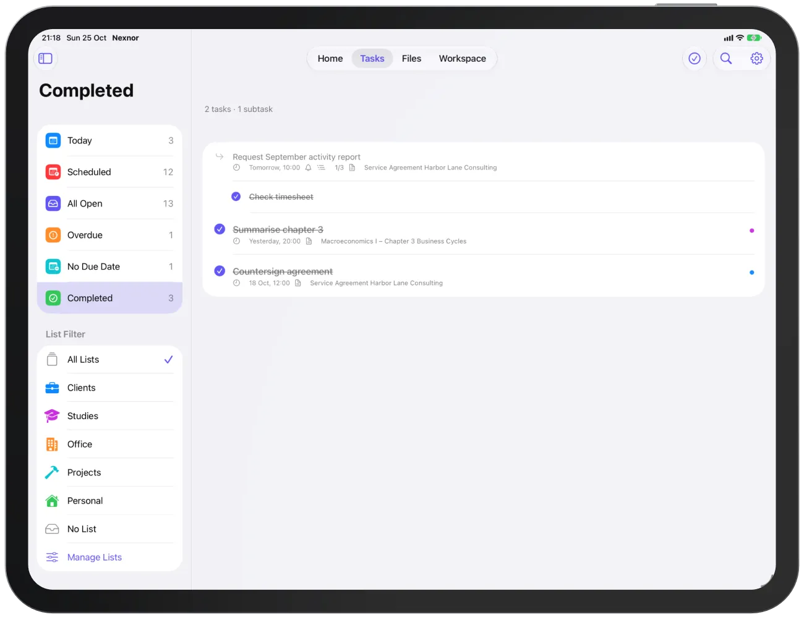Screen dimensions: 804x617
Task: Click the purple All Open inbox icon
Action: point(53,203)
